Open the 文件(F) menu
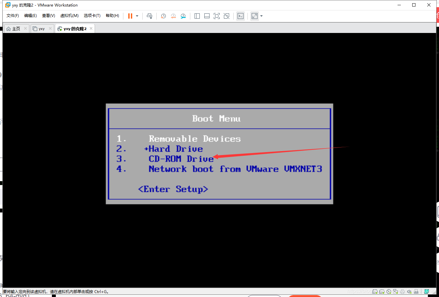The height and width of the screenshot is (297, 439). point(13,16)
